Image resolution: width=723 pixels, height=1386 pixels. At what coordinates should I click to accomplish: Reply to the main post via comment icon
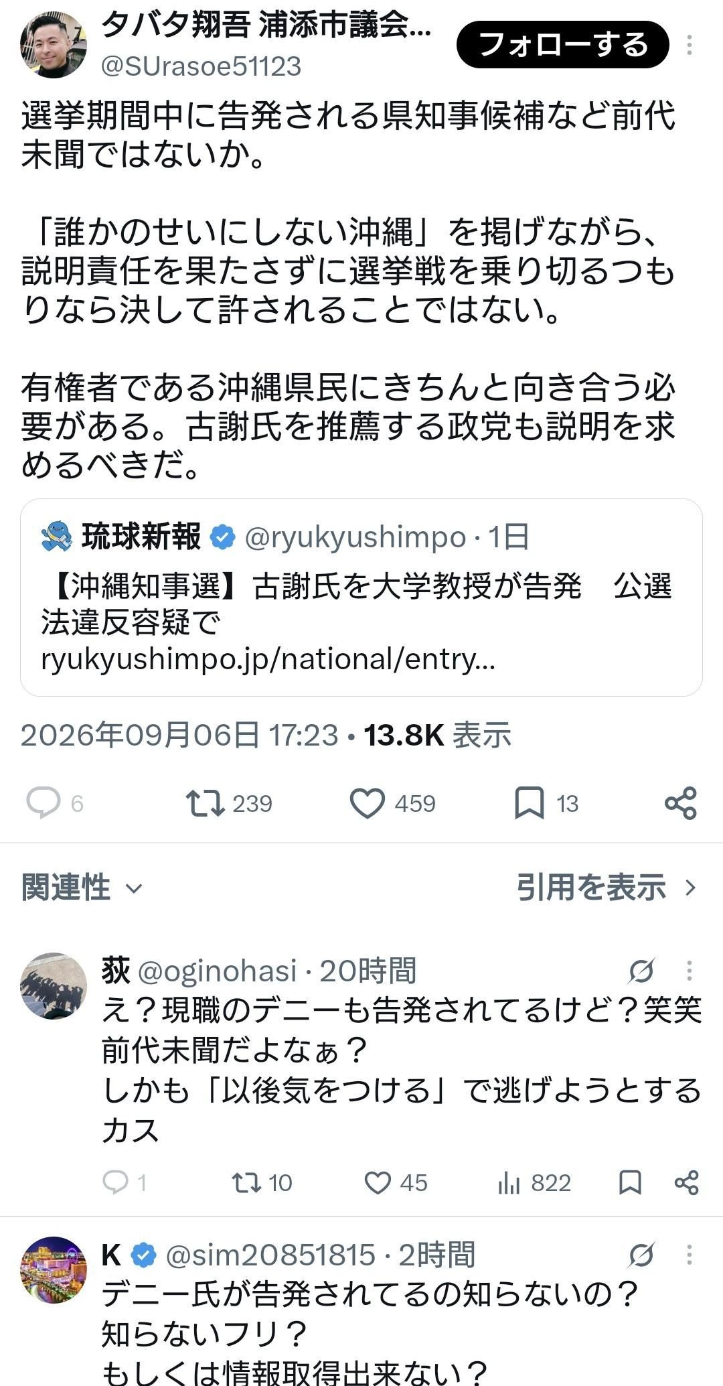pos(44,803)
